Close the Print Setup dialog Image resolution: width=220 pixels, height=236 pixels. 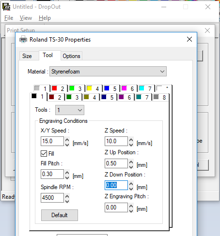(207, 30)
